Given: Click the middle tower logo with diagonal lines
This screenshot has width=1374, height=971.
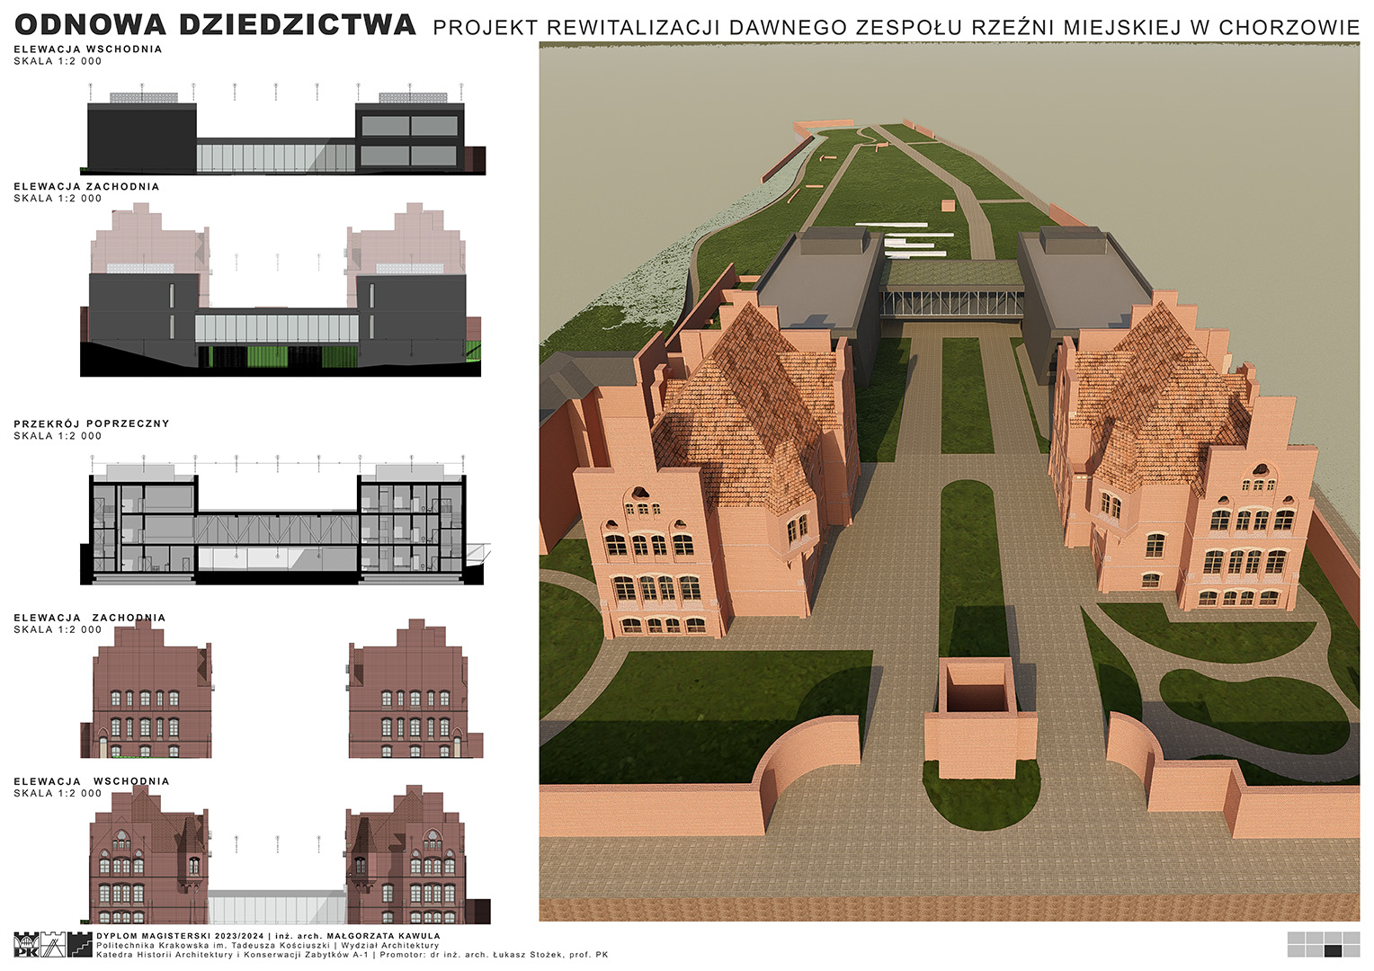Looking at the screenshot, I should [53, 945].
